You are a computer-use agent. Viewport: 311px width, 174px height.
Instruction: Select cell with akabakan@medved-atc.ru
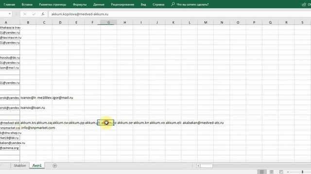pos(203,123)
